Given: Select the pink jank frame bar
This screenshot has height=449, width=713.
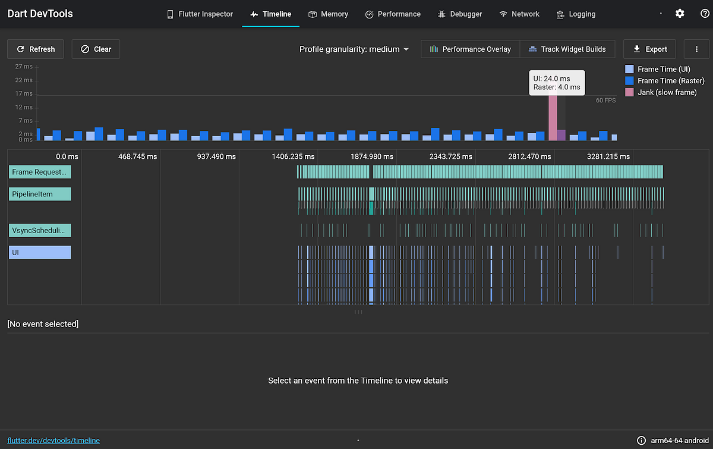Looking at the screenshot, I should 553,117.
